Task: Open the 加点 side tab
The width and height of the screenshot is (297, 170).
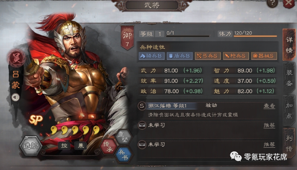Action: coord(289,110)
